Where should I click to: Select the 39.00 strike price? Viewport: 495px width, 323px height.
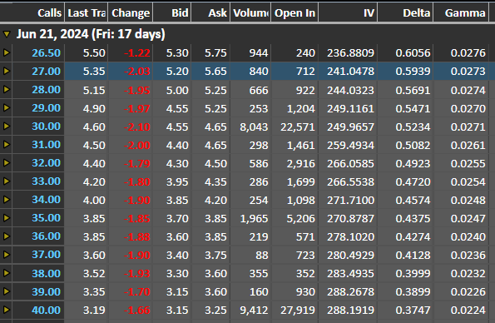pyautogui.click(x=46, y=291)
